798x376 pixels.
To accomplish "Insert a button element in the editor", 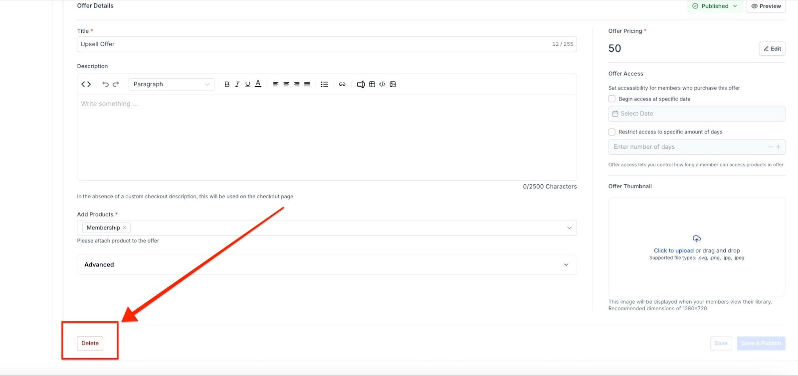I will (x=361, y=84).
